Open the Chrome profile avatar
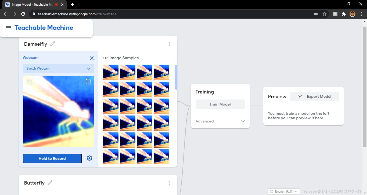Image resolution: width=367 pixels, height=195 pixels. point(352,14)
